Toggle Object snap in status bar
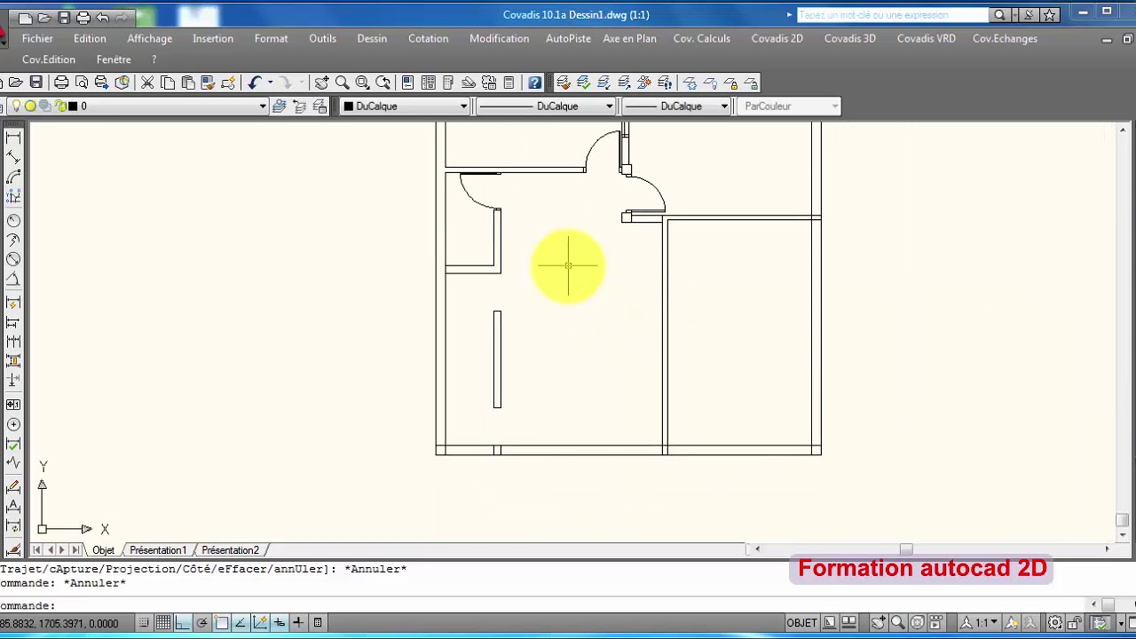 coord(221,623)
